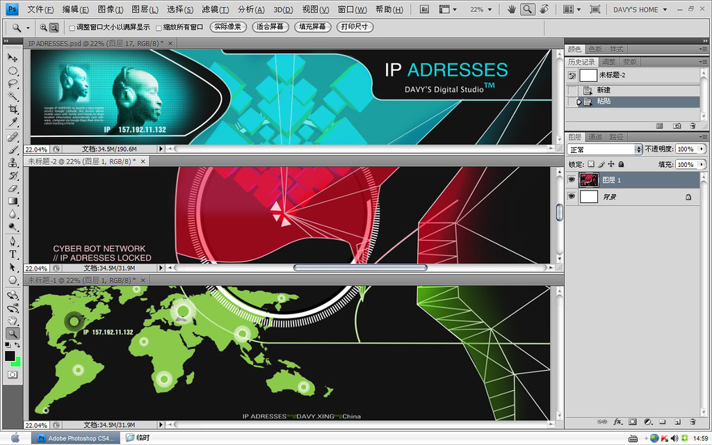Select the Brush tool

13,150
